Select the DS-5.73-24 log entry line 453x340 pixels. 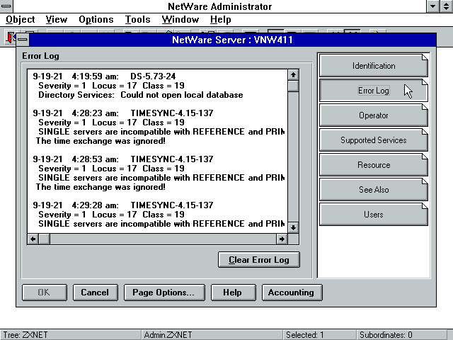[104, 76]
